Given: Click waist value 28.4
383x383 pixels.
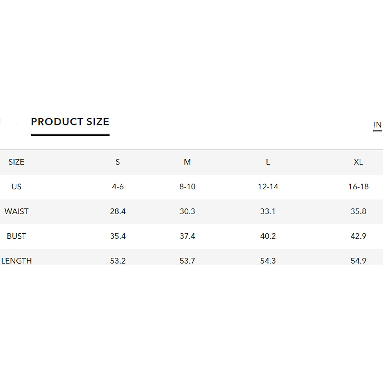Looking at the screenshot, I should [x=118, y=211].
